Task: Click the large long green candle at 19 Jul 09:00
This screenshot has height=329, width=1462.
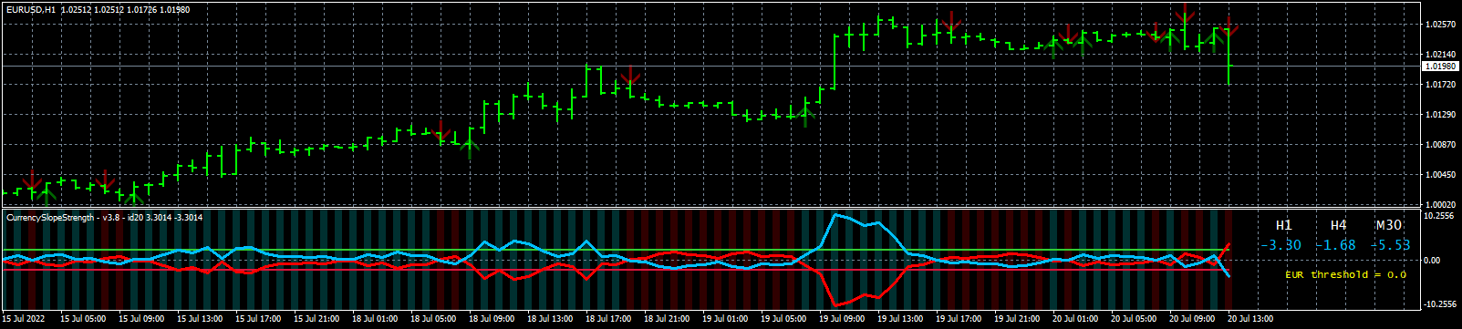Action: [835, 63]
